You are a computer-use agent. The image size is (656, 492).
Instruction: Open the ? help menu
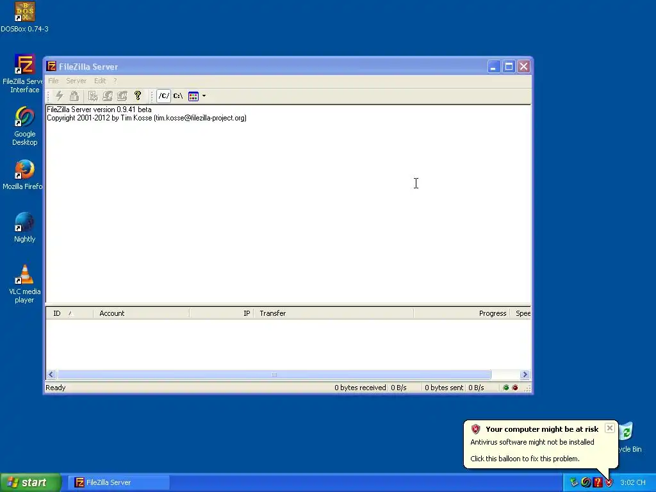point(115,81)
